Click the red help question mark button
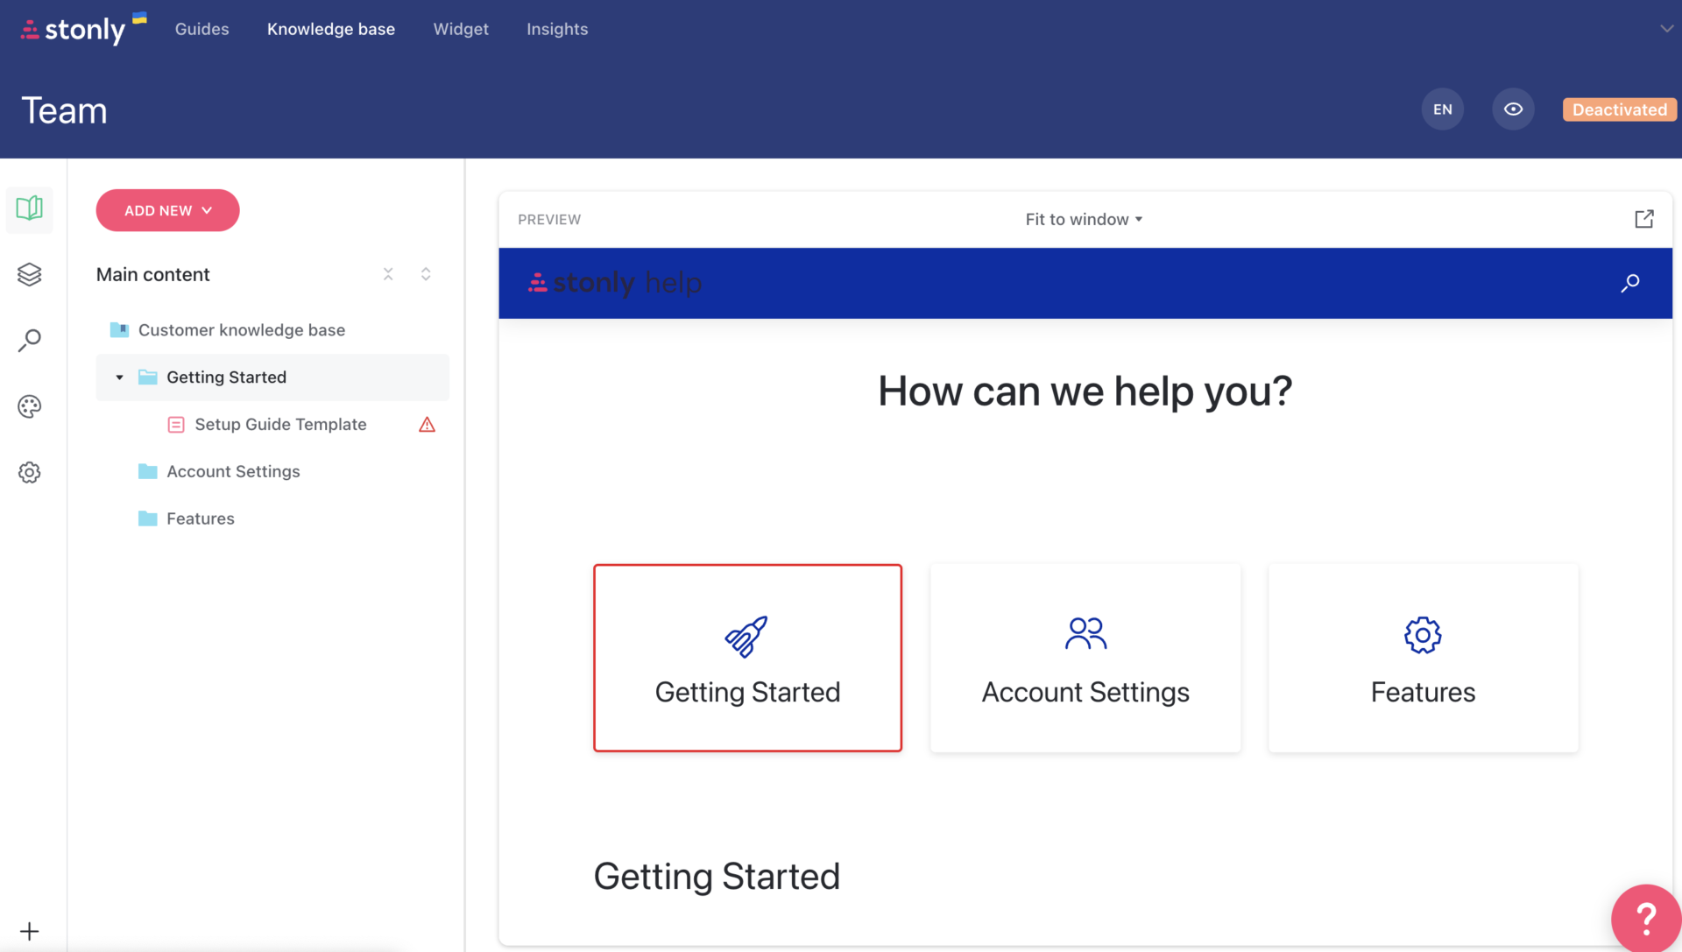Image resolution: width=1682 pixels, height=952 pixels. (1645, 918)
